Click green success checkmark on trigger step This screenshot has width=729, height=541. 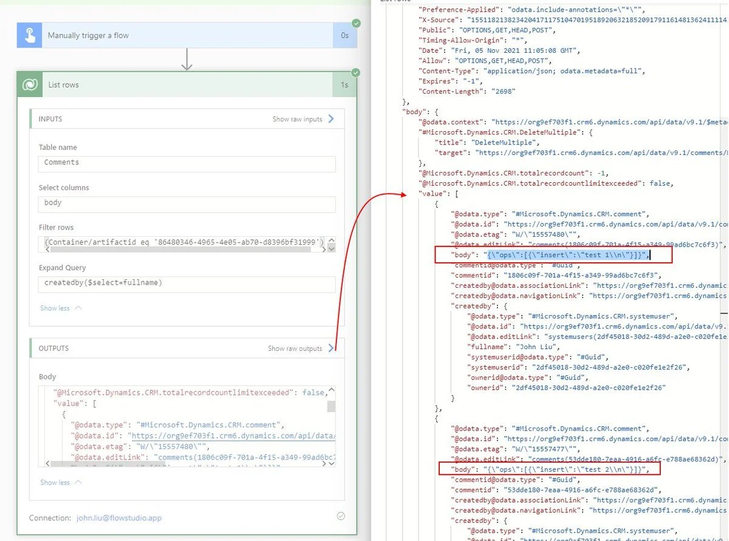[356, 23]
